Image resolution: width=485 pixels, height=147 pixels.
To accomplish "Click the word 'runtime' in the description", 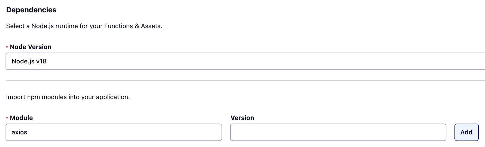I will pos(67,26).
